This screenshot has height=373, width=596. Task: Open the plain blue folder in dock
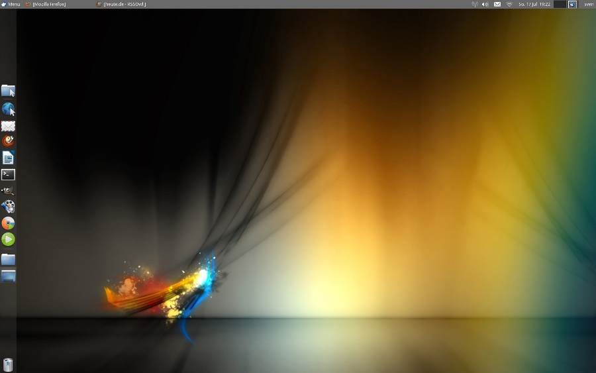[x=8, y=259]
